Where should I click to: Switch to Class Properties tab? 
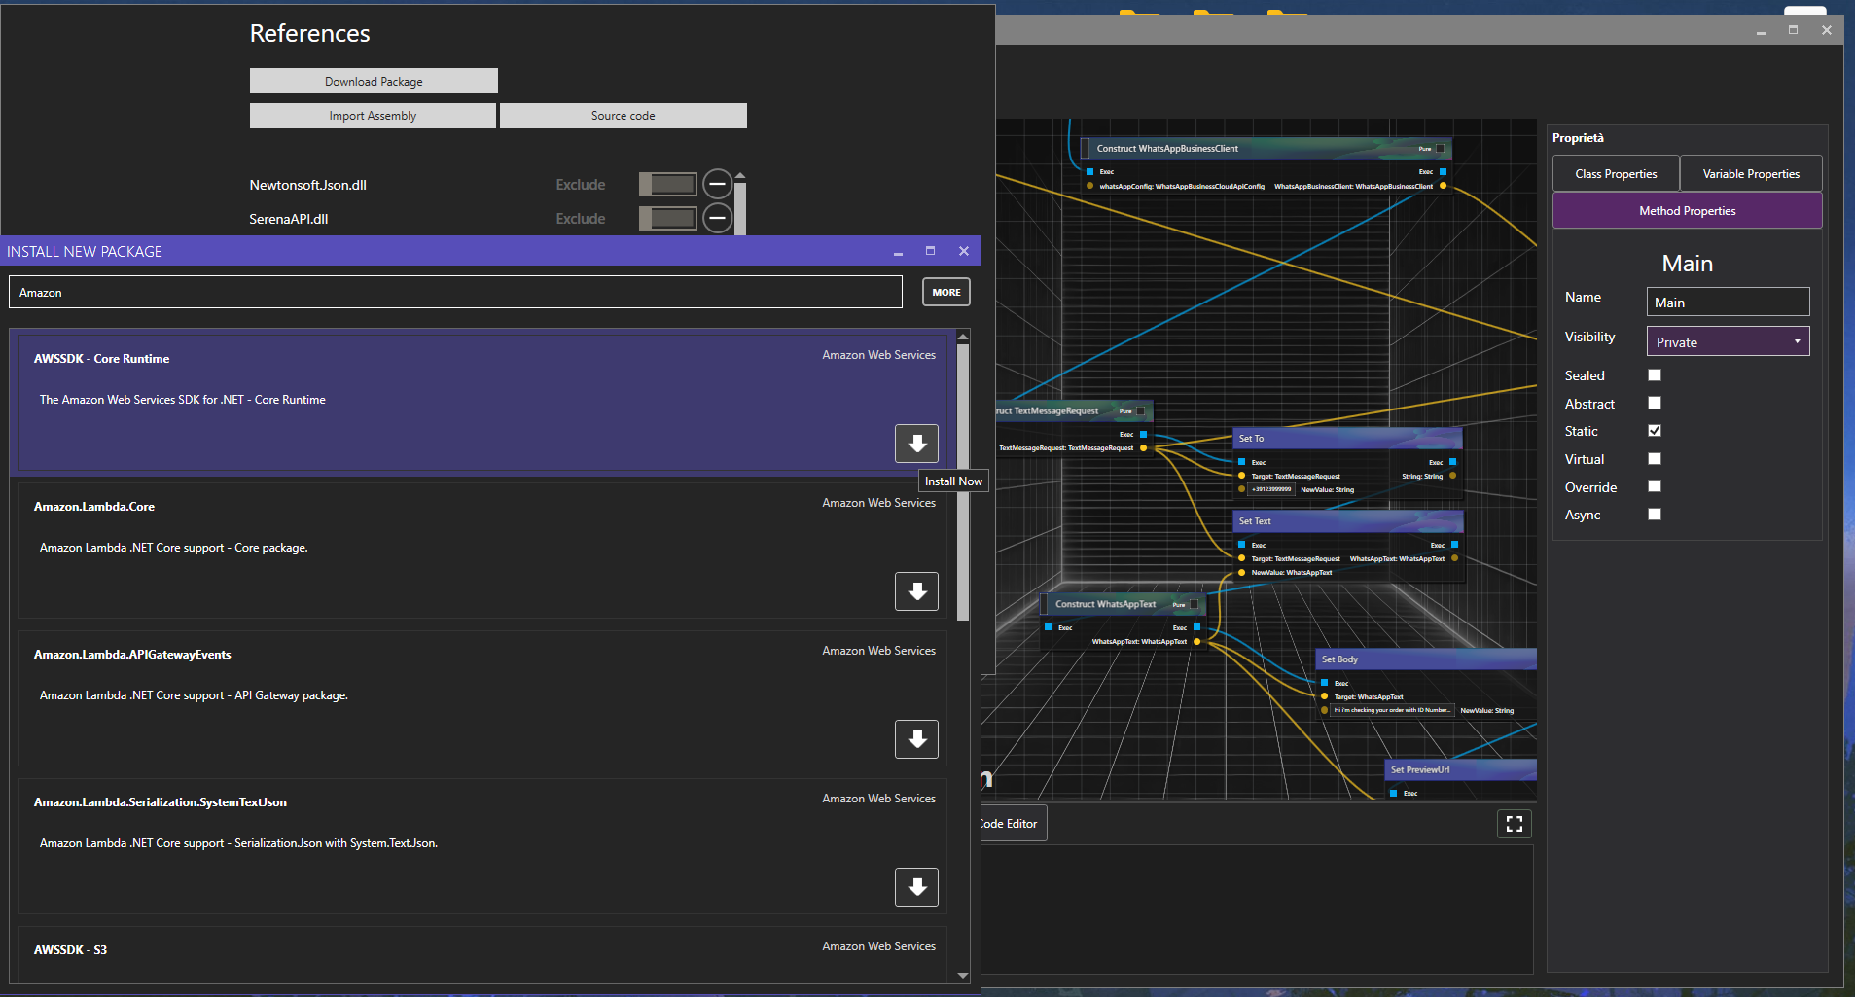pyautogui.click(x=1616, y=174)
